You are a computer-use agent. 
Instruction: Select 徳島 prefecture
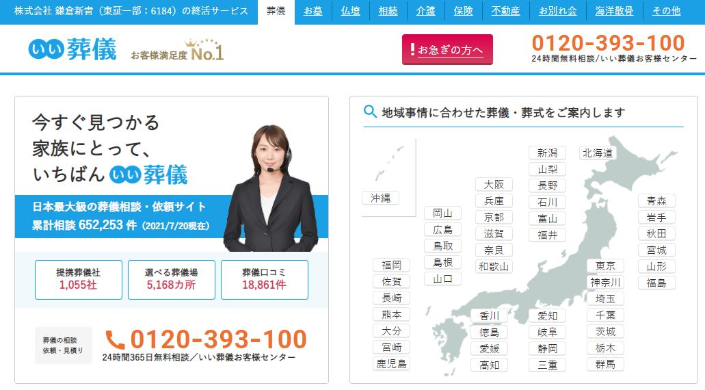pos(489,333)
